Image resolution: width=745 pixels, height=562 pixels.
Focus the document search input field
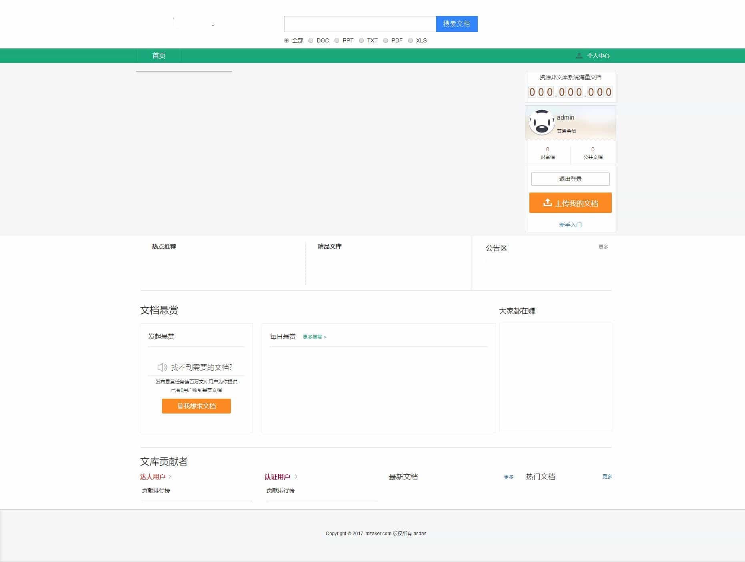360,24
